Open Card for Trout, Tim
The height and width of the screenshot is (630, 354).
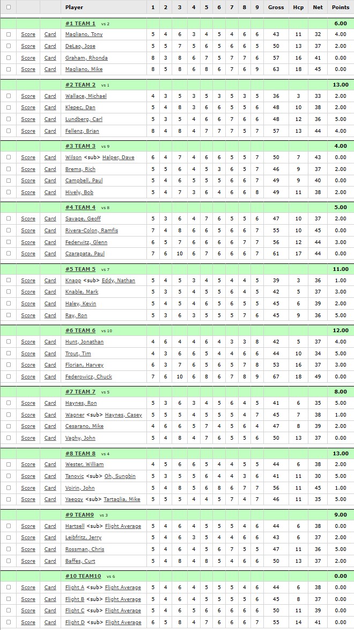tap(50, 354)
